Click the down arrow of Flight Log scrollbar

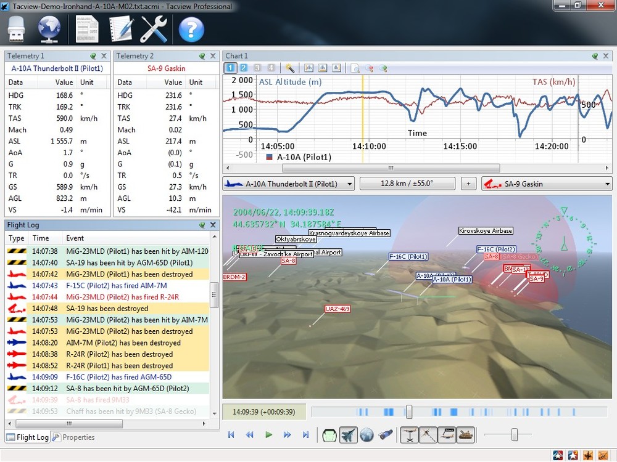click(x=215, y=413)
